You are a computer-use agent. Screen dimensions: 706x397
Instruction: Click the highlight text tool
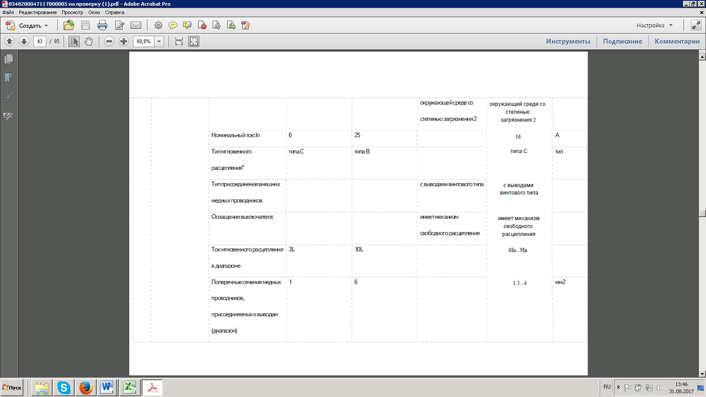click(188, 26)
